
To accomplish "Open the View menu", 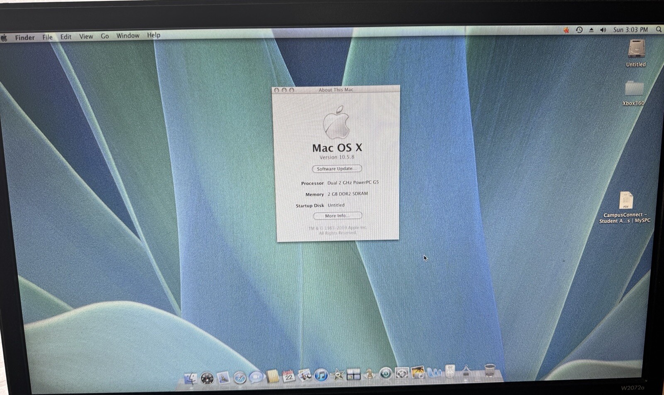I will coord(86,36).
